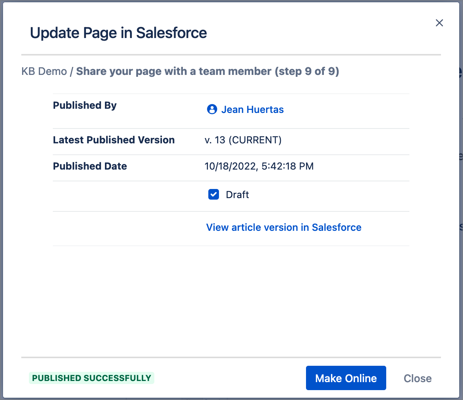Click the Draft checkbox label text
Viewport: 463px width, 400px height.
237,195
